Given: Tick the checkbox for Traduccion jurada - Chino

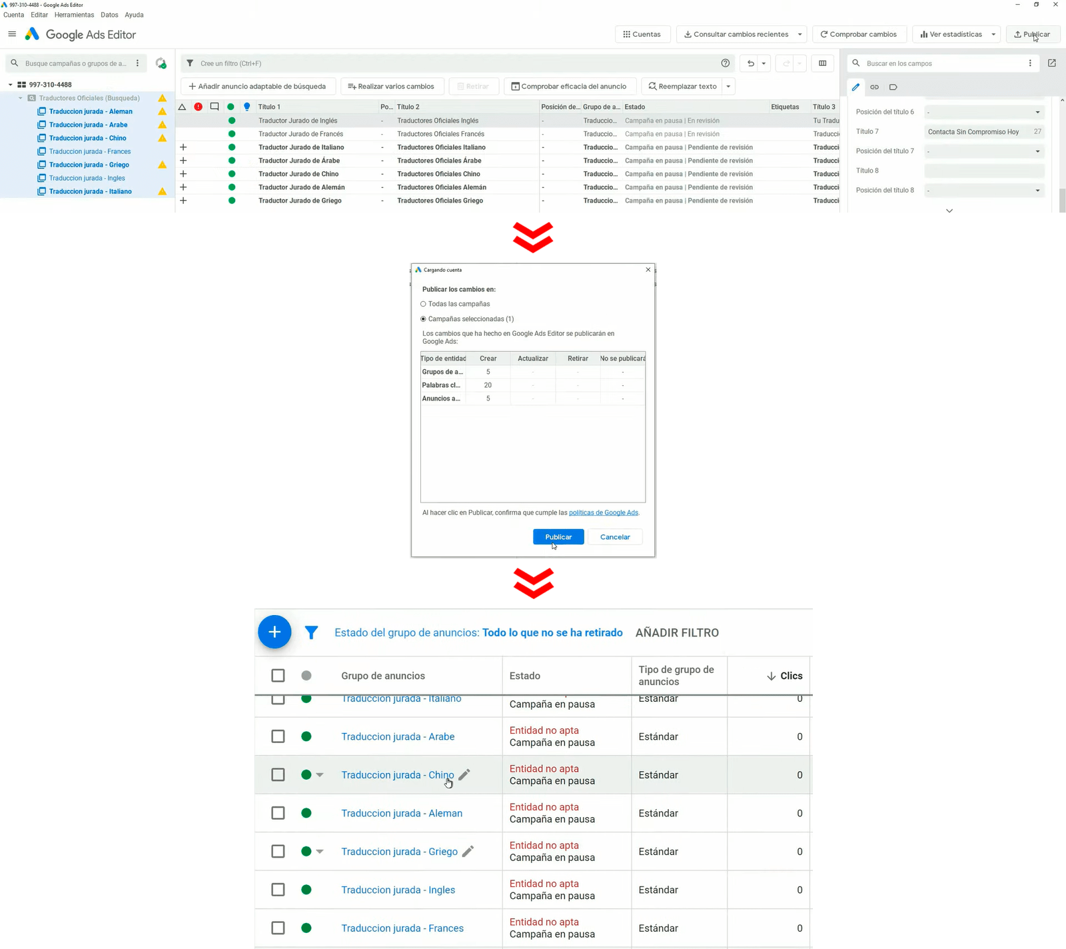Looking at the screenshot, I should (x=278, y=774).
